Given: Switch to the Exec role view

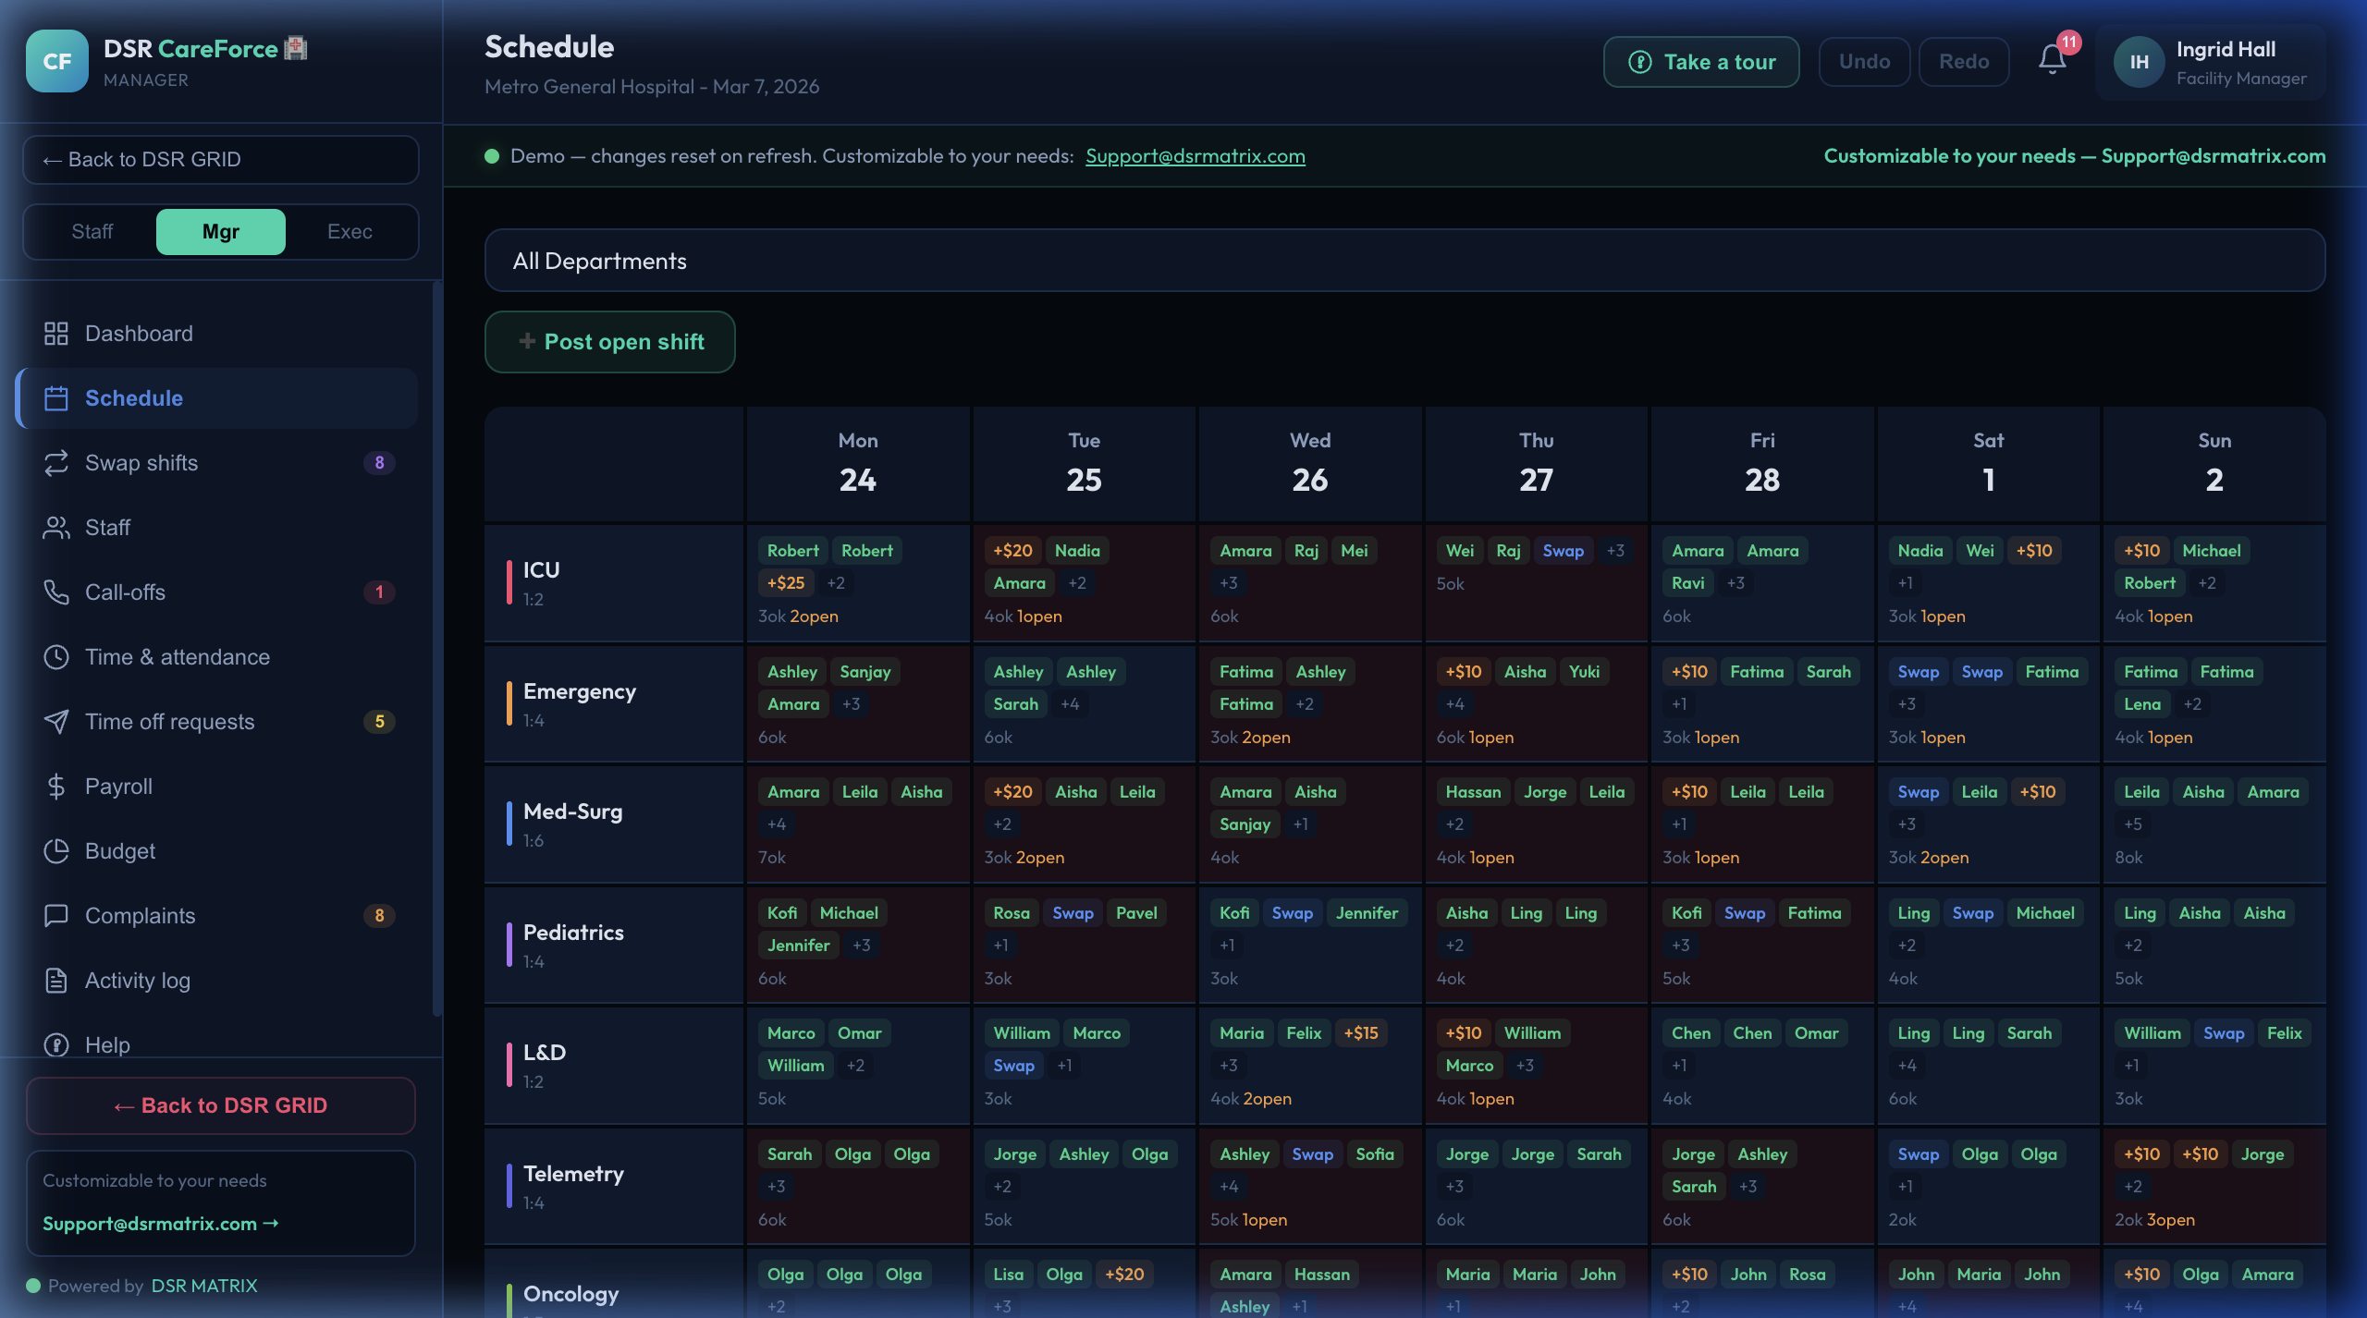Looking at the screenshot, I should [x=350, y=232].
